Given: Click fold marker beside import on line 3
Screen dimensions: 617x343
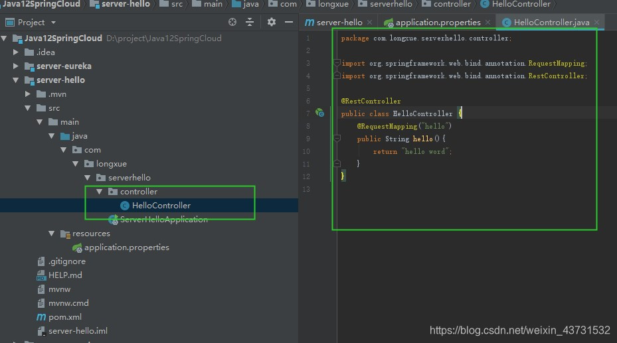Looking at the screenshot, I should 337,63.
